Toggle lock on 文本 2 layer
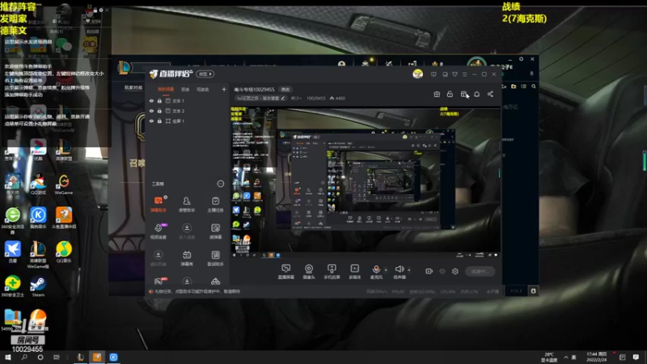The height and width of the screenshot is (364, 647). pyautogui.click(x=159, y=111)
